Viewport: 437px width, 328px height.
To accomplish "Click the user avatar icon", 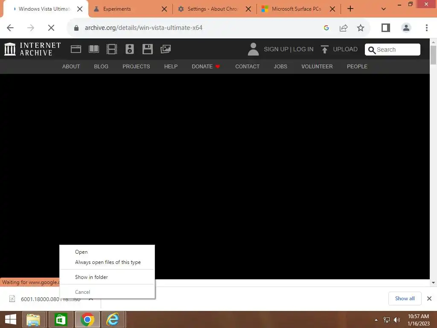I will coord(253,49).
